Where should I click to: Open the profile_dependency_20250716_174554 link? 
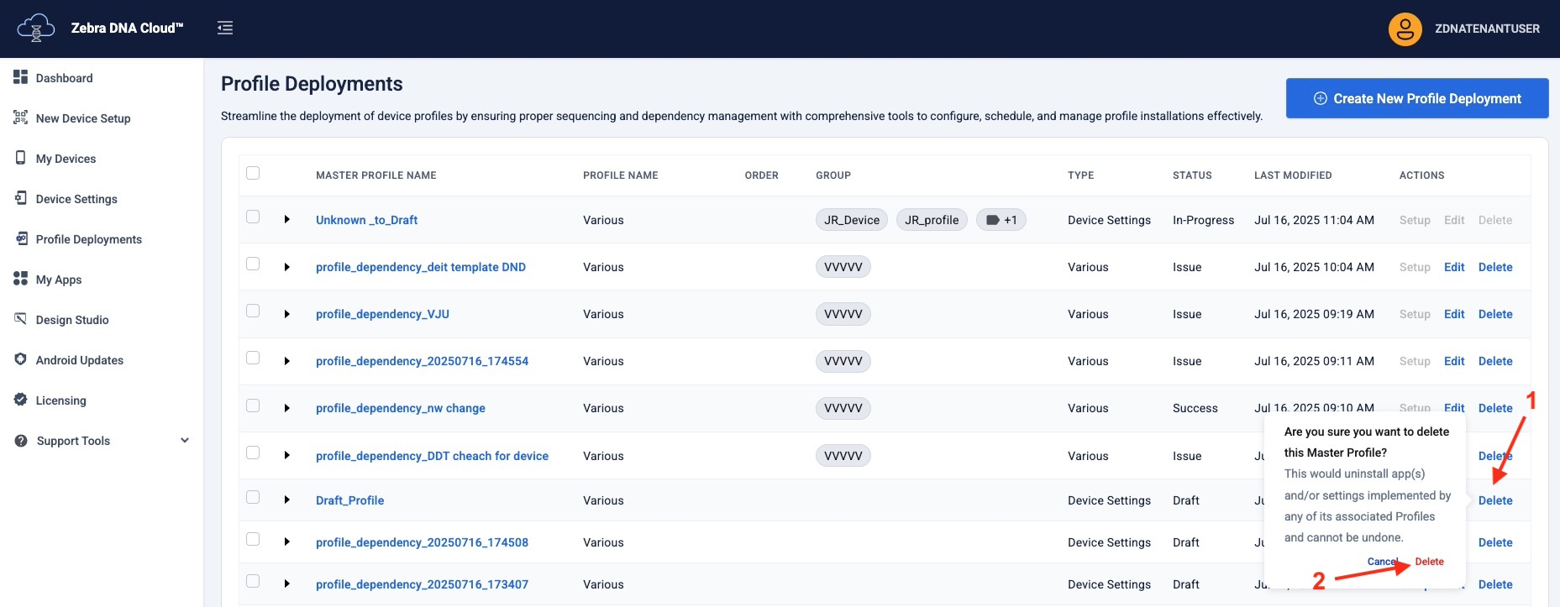(x=422, y=361)
